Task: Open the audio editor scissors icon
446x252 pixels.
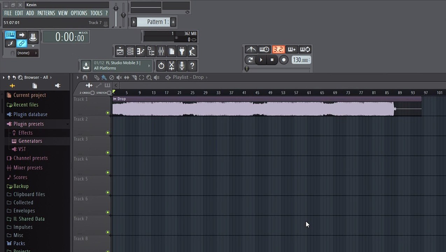Action: point(171,66)
